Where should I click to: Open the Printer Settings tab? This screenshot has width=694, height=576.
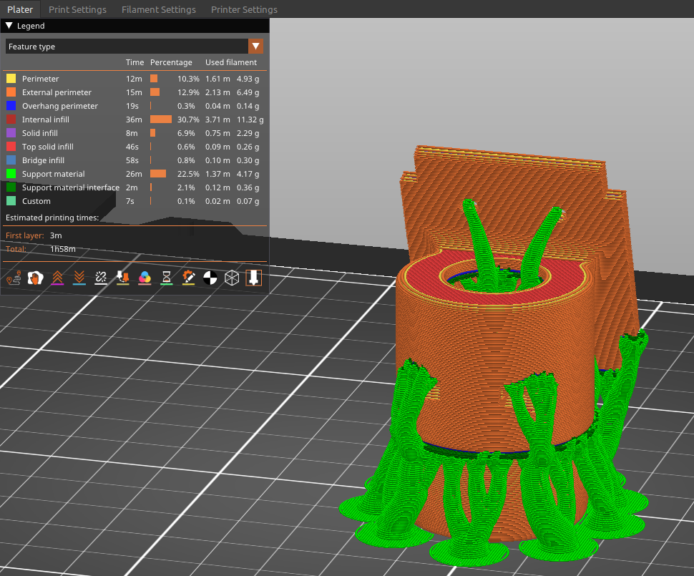(x=244, y=9)
